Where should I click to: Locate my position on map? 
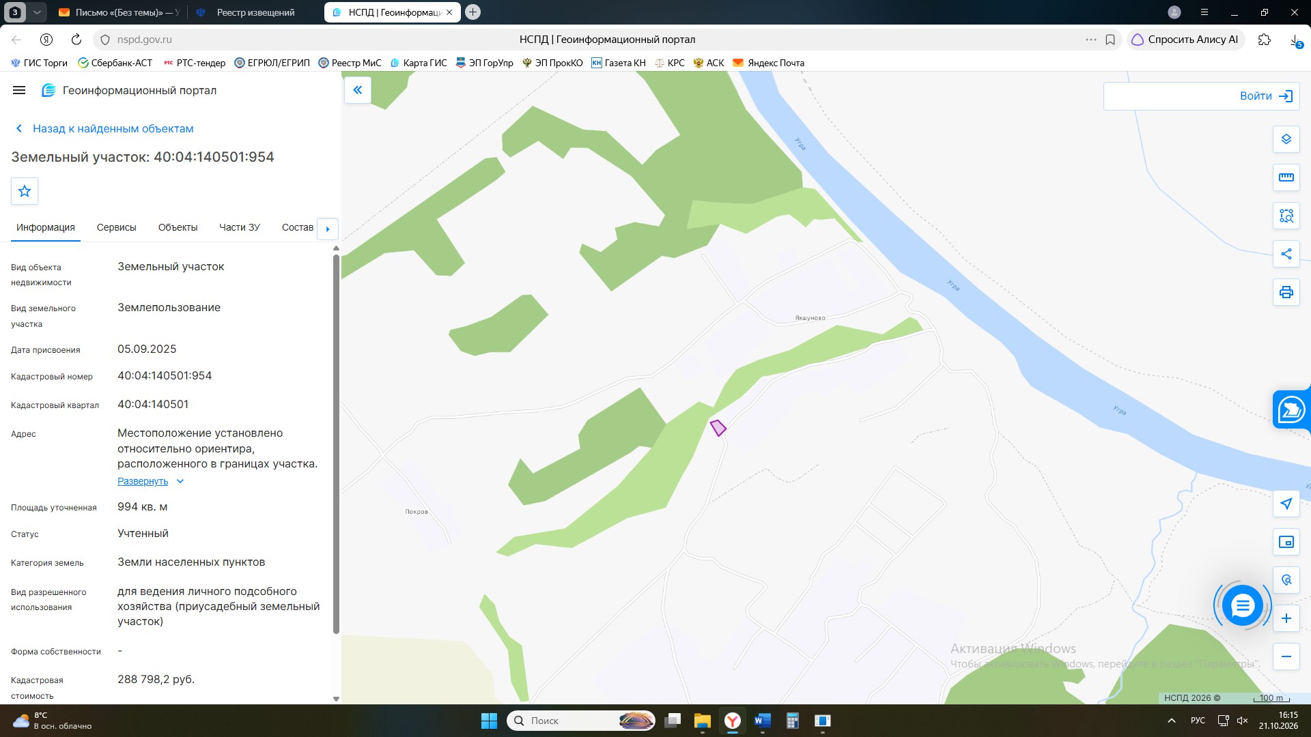point(1286,504)
